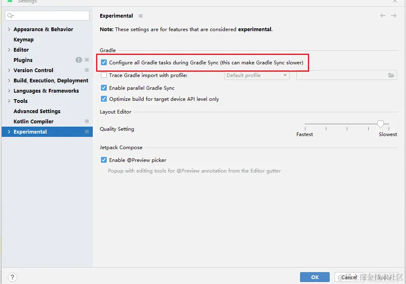Click the Slowest label under quality slider
This screenshot has width=406, height=284.
tap(388, 134)
